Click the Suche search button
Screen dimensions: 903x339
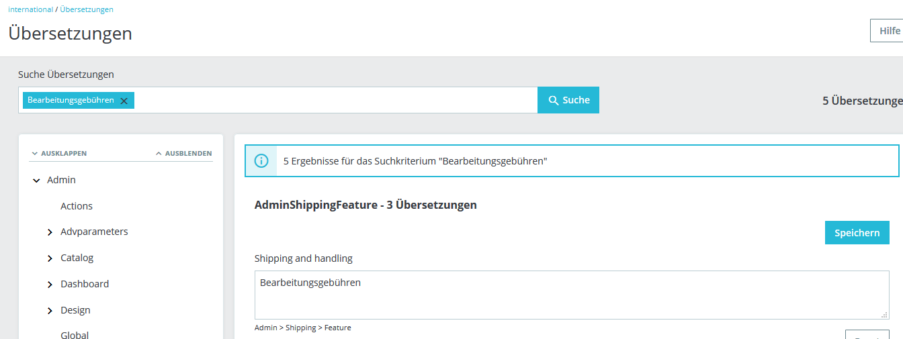click(x=568, y=100)
